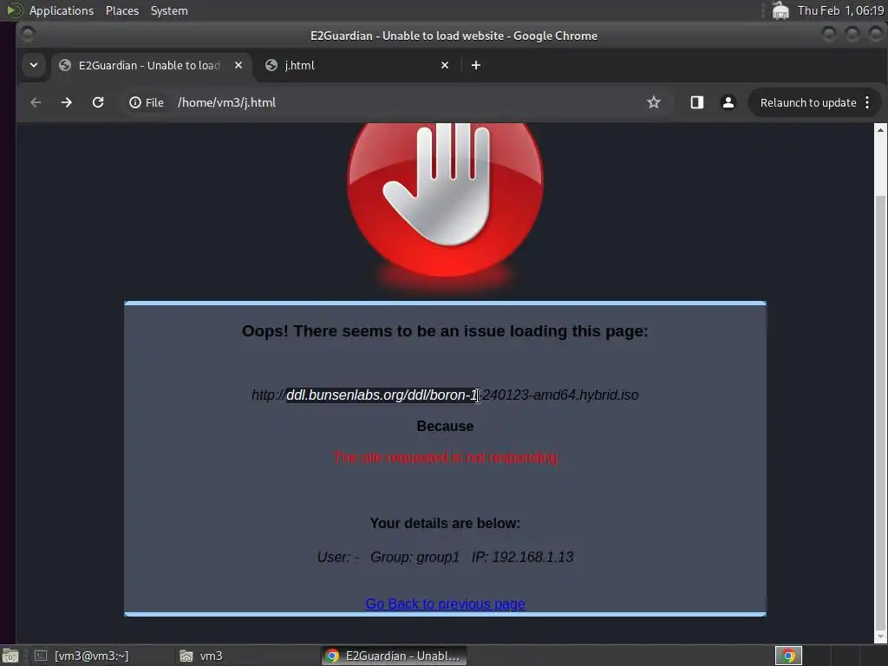Open a new browser tab
Screen dimensions: 888x666
[x=476, y=65]
